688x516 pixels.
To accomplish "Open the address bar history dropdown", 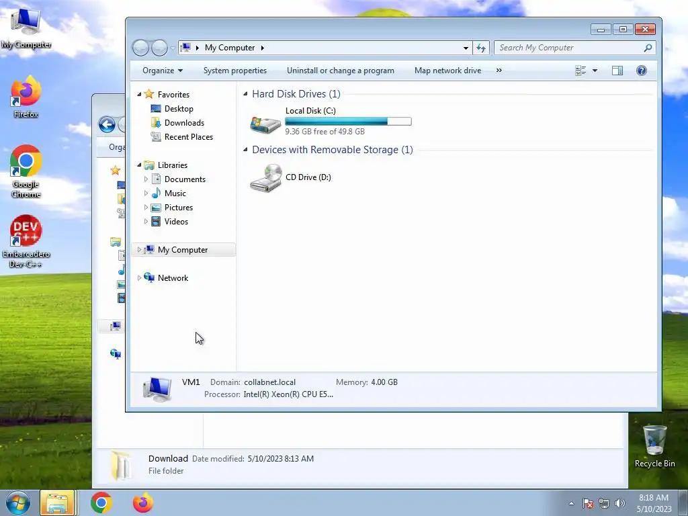I will coord(466,48).
